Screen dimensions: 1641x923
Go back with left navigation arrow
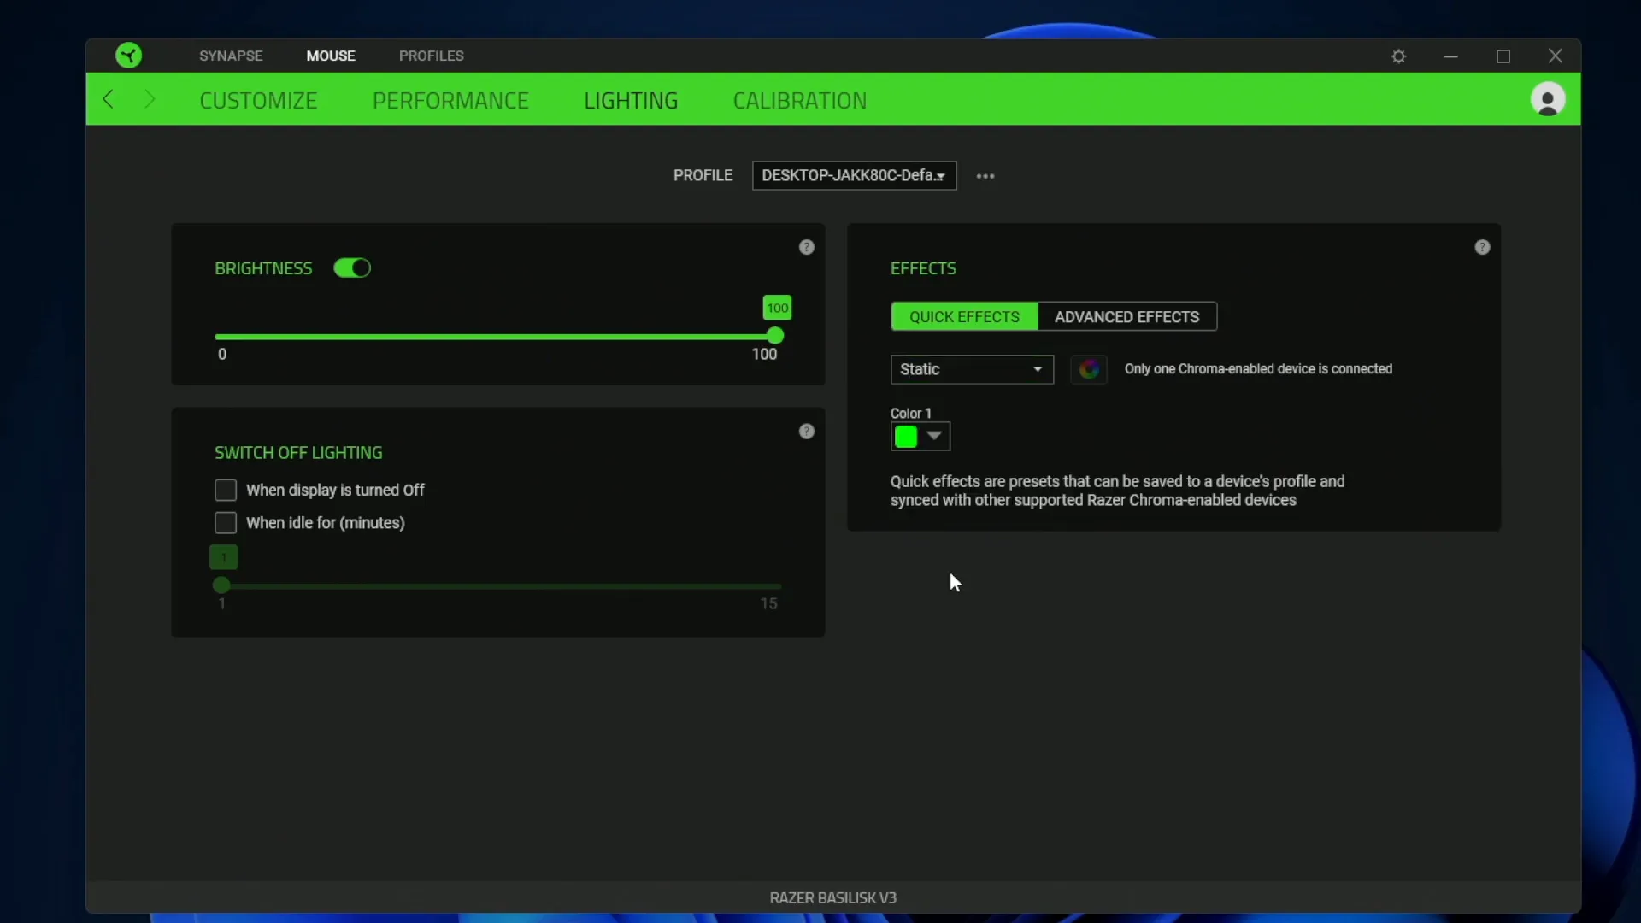pos(109,99)
